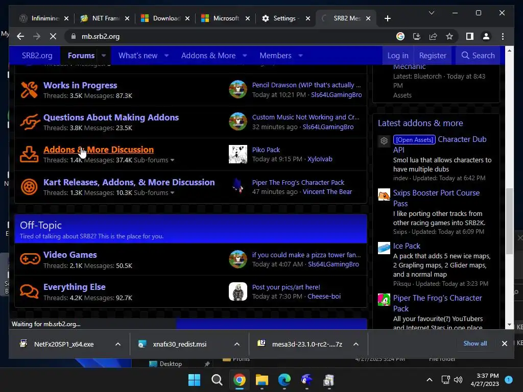Close the Chrome downloads bar

504,344
